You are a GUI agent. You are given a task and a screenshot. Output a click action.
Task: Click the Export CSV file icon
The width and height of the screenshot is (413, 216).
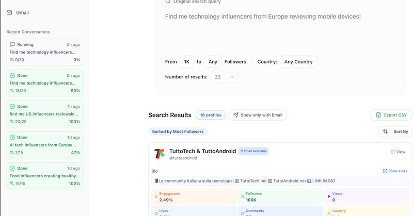click(x=378, y=115)
